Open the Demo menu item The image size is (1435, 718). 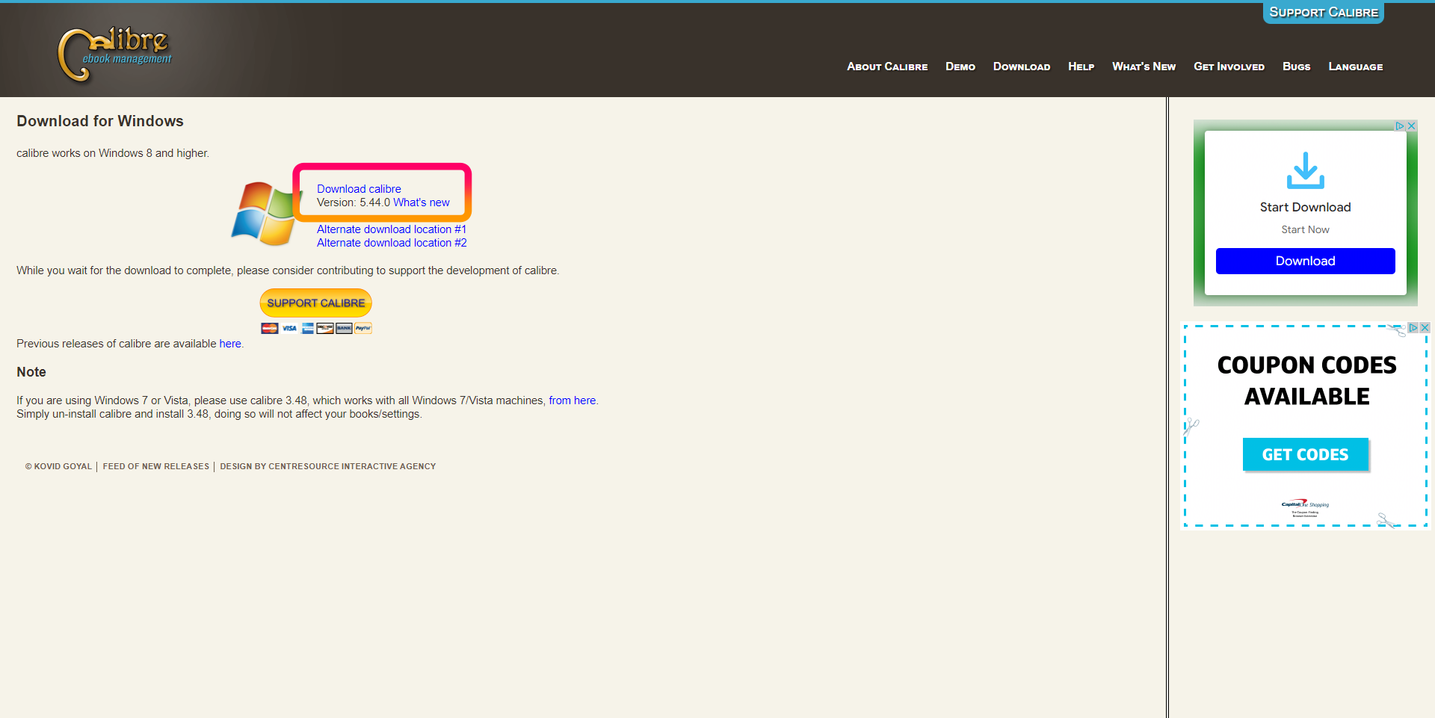click(x=960, y=66)
